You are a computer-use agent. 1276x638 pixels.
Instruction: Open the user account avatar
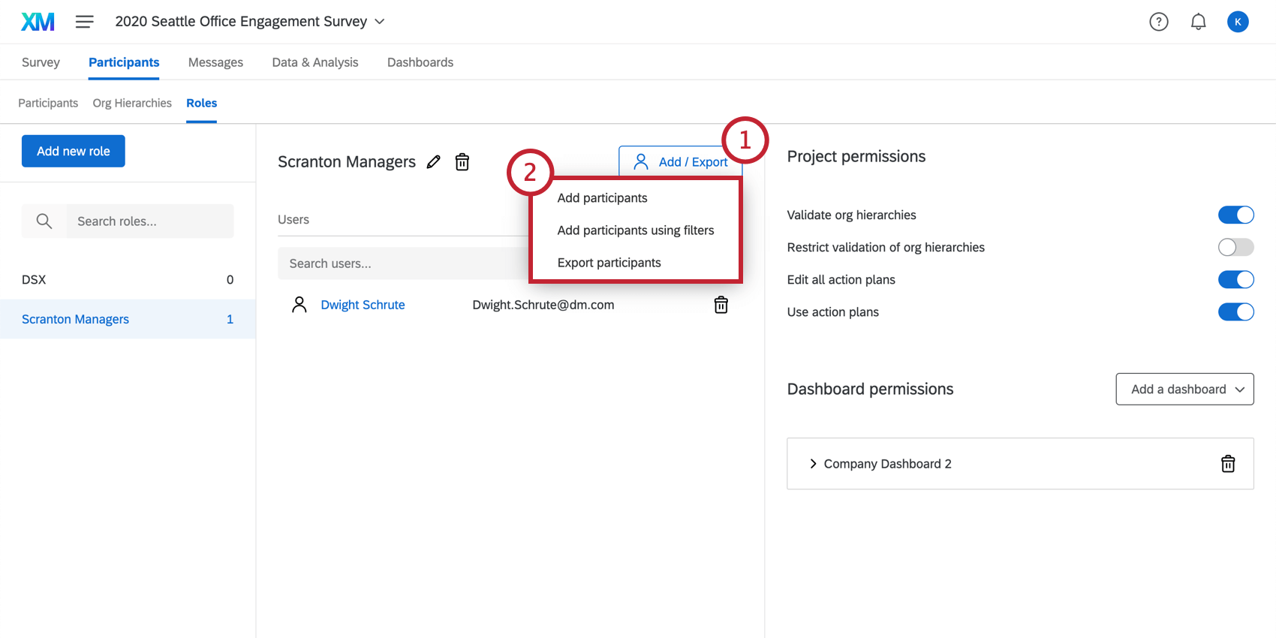[x=1237, y=22]
